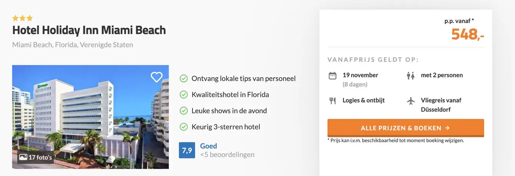515x176 pixels.
Task: Click the airplane flight icon
Action: point(411,101)
